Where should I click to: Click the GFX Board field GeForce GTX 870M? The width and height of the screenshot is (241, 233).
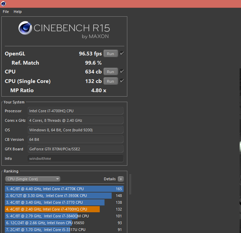click(76, 149)
